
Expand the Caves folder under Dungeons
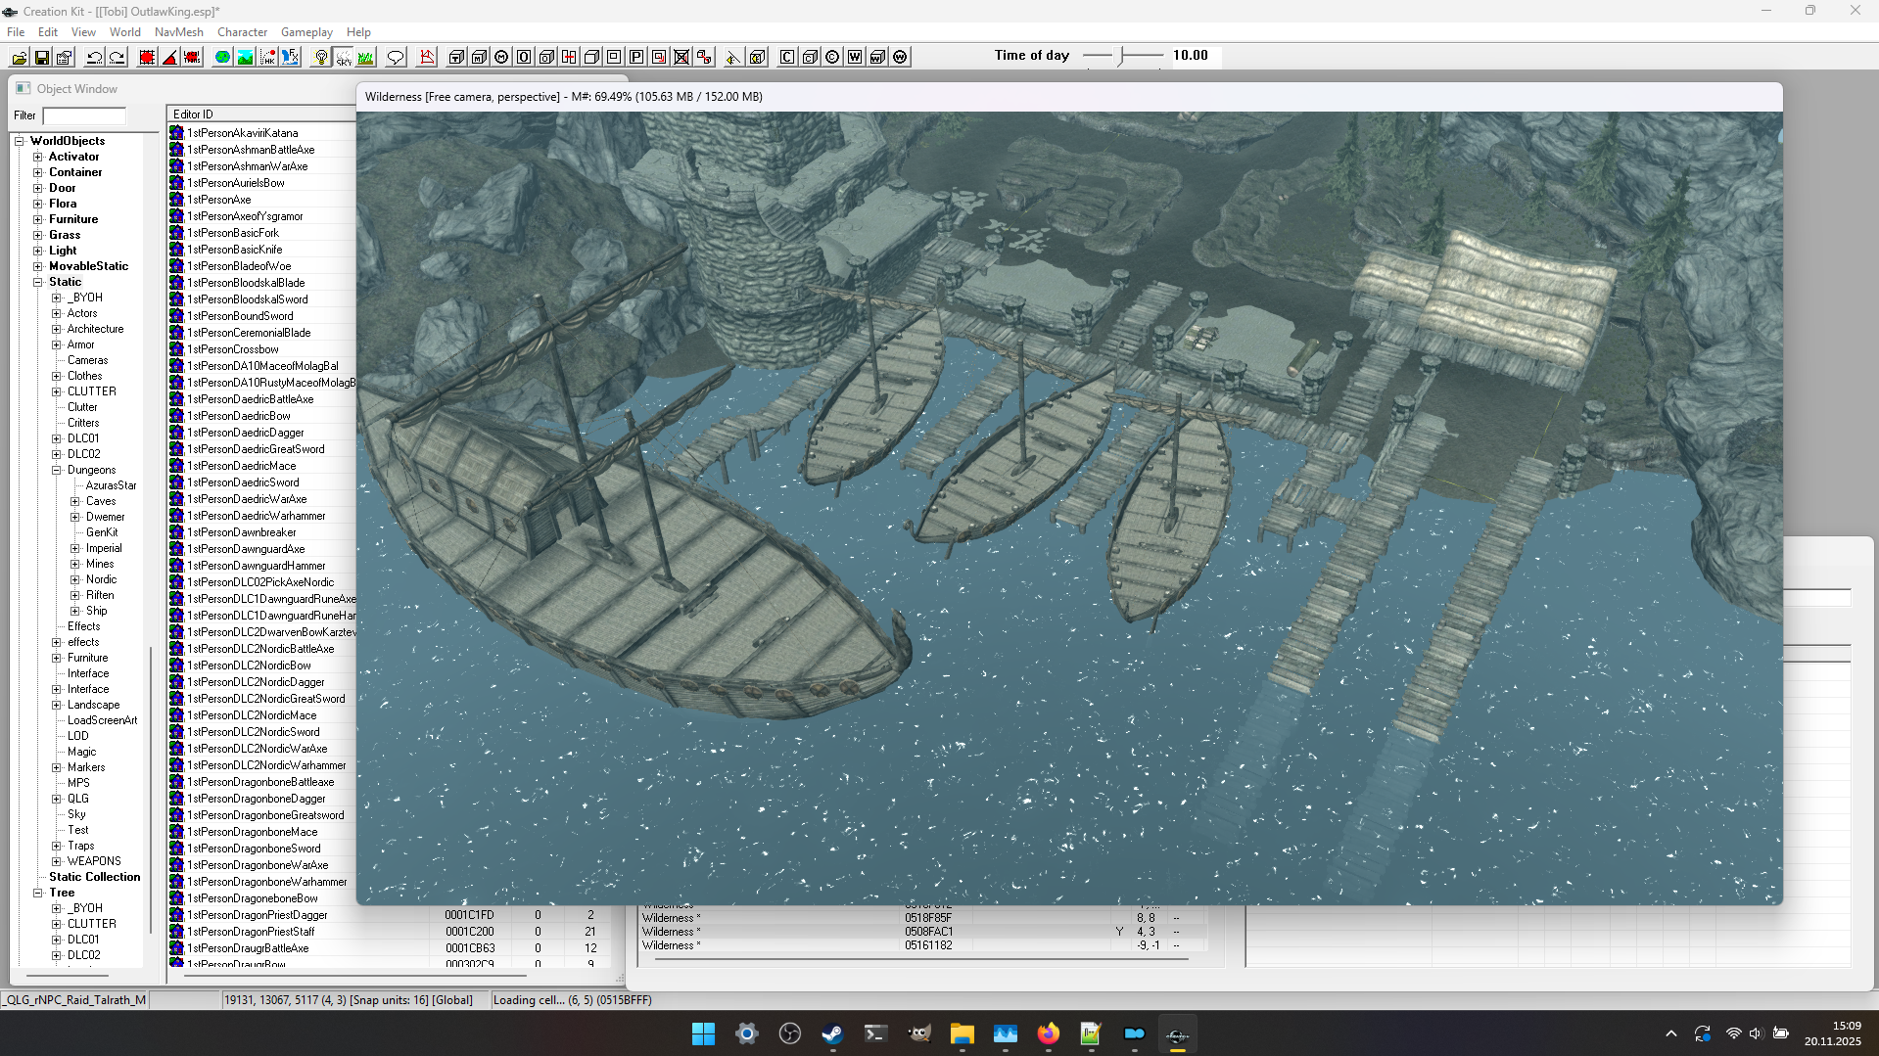pos(75,501)
